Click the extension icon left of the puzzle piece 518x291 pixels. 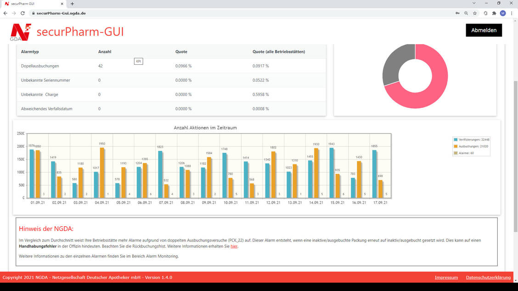click(x=485, y=13)
